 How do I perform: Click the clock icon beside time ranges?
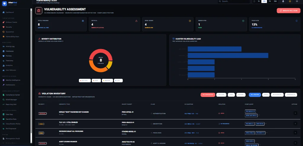tap(254, 1)
